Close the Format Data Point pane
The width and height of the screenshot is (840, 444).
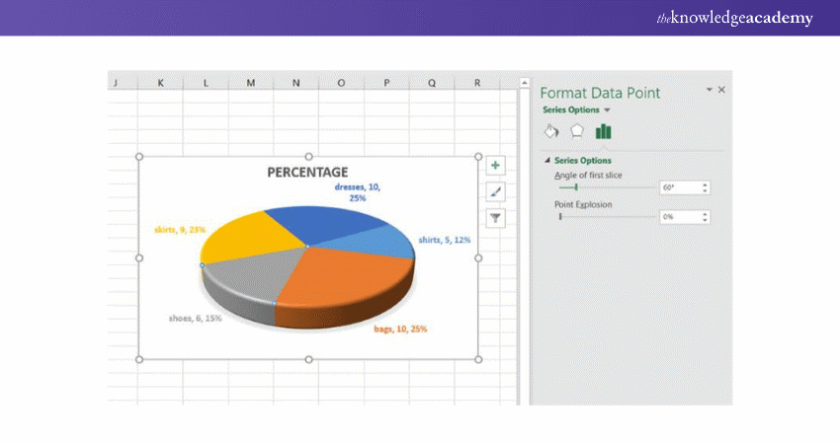point(721,90)
